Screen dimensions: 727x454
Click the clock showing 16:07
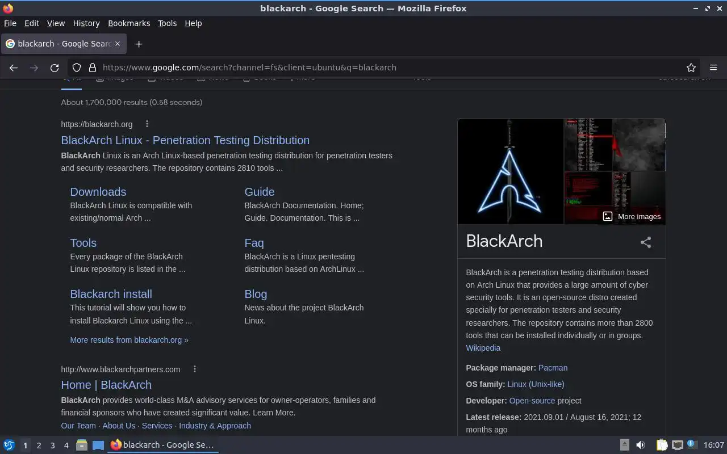tap(714, 445)
